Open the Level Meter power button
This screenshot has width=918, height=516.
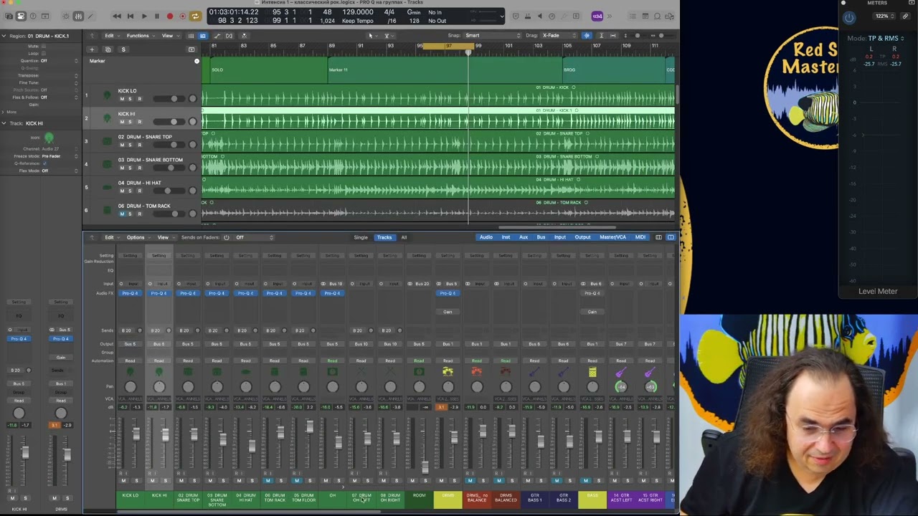(x=849, y=17)
